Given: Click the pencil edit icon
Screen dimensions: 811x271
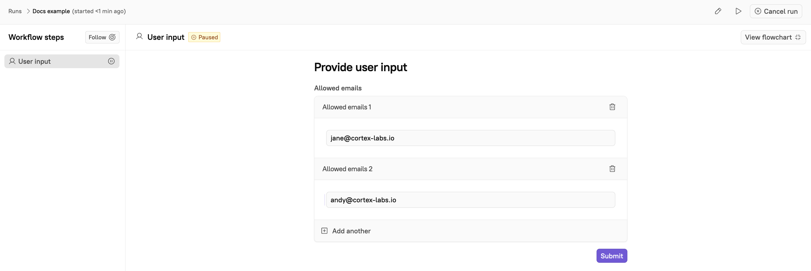Looking at the screenshot, I should pyautogui.click(x=718, y=11).
